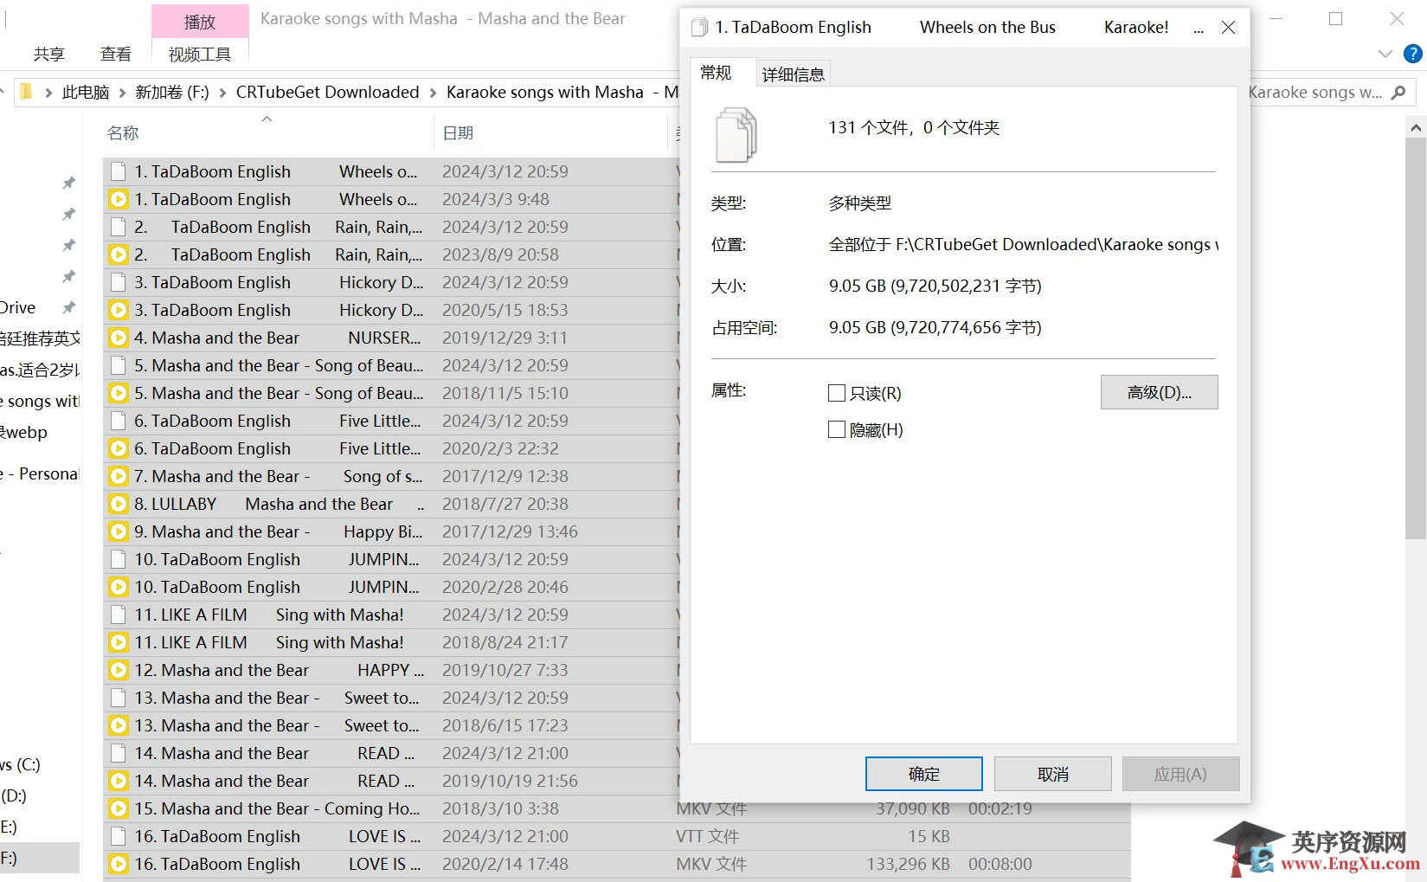
Task: Click video icon of 11. LIKE A FILM 2018/8/24
Action: click(x=119, y=642)
